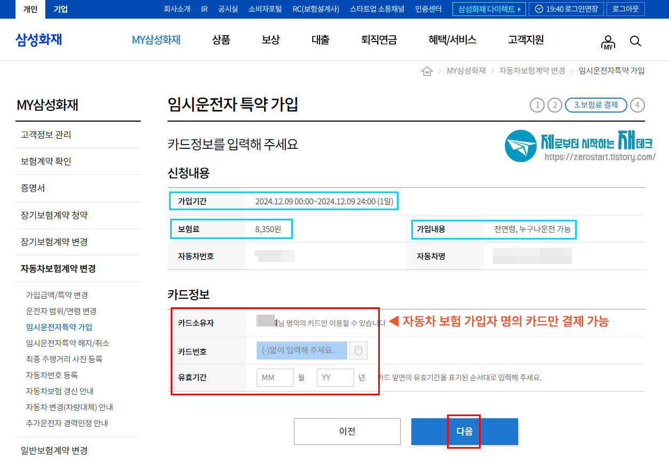Open 가입금액/특약 변경 submenu

pyautogui.click(x=57, y=295)
